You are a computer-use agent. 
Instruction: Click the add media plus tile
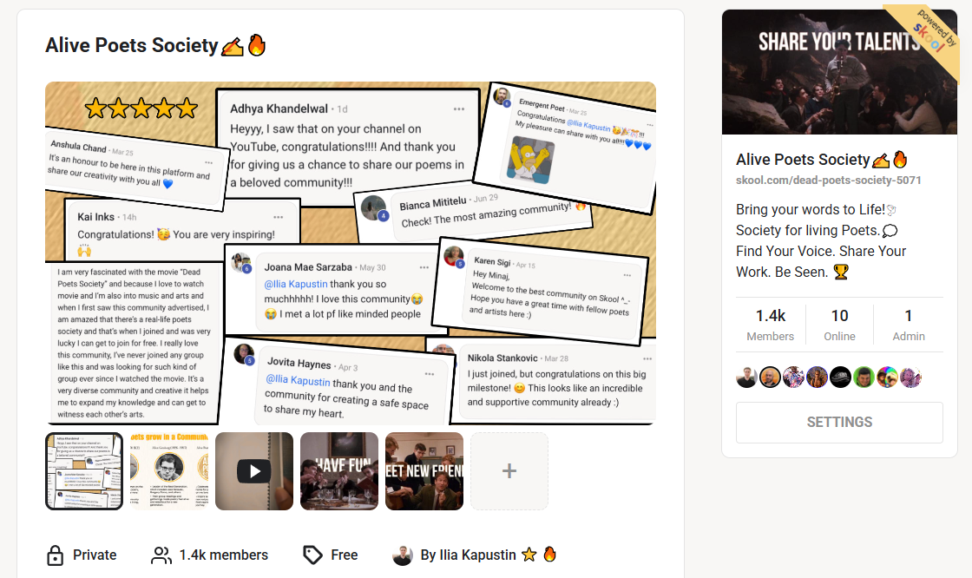coord(509,471)
